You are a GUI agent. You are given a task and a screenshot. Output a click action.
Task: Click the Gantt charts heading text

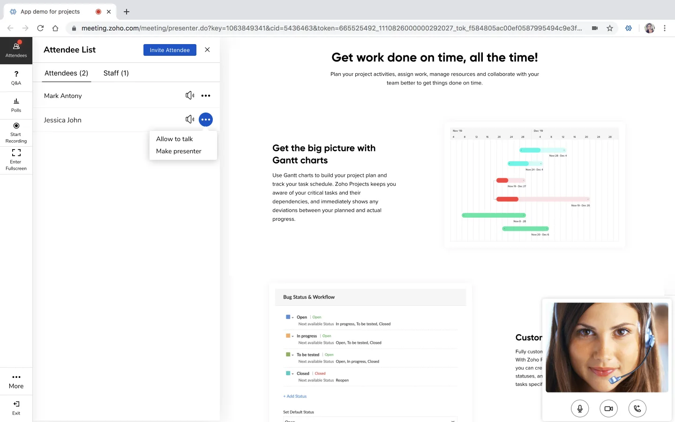pyautogui.click(x=324, y=154)
